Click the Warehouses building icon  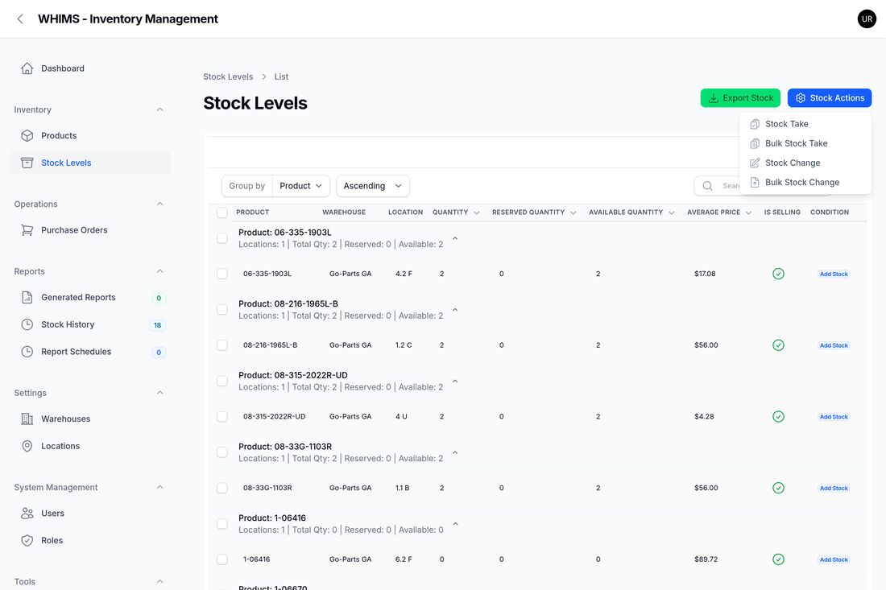[27, 419]
